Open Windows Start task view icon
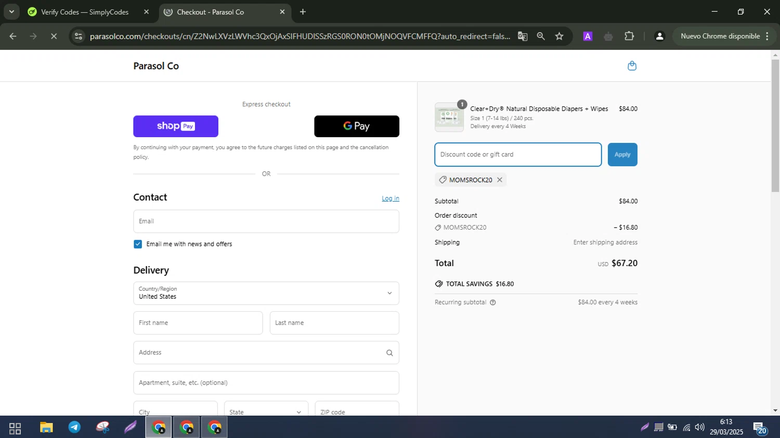Viewport: 780px width, 438px height. pyautogui.click(x=15, y=428)
